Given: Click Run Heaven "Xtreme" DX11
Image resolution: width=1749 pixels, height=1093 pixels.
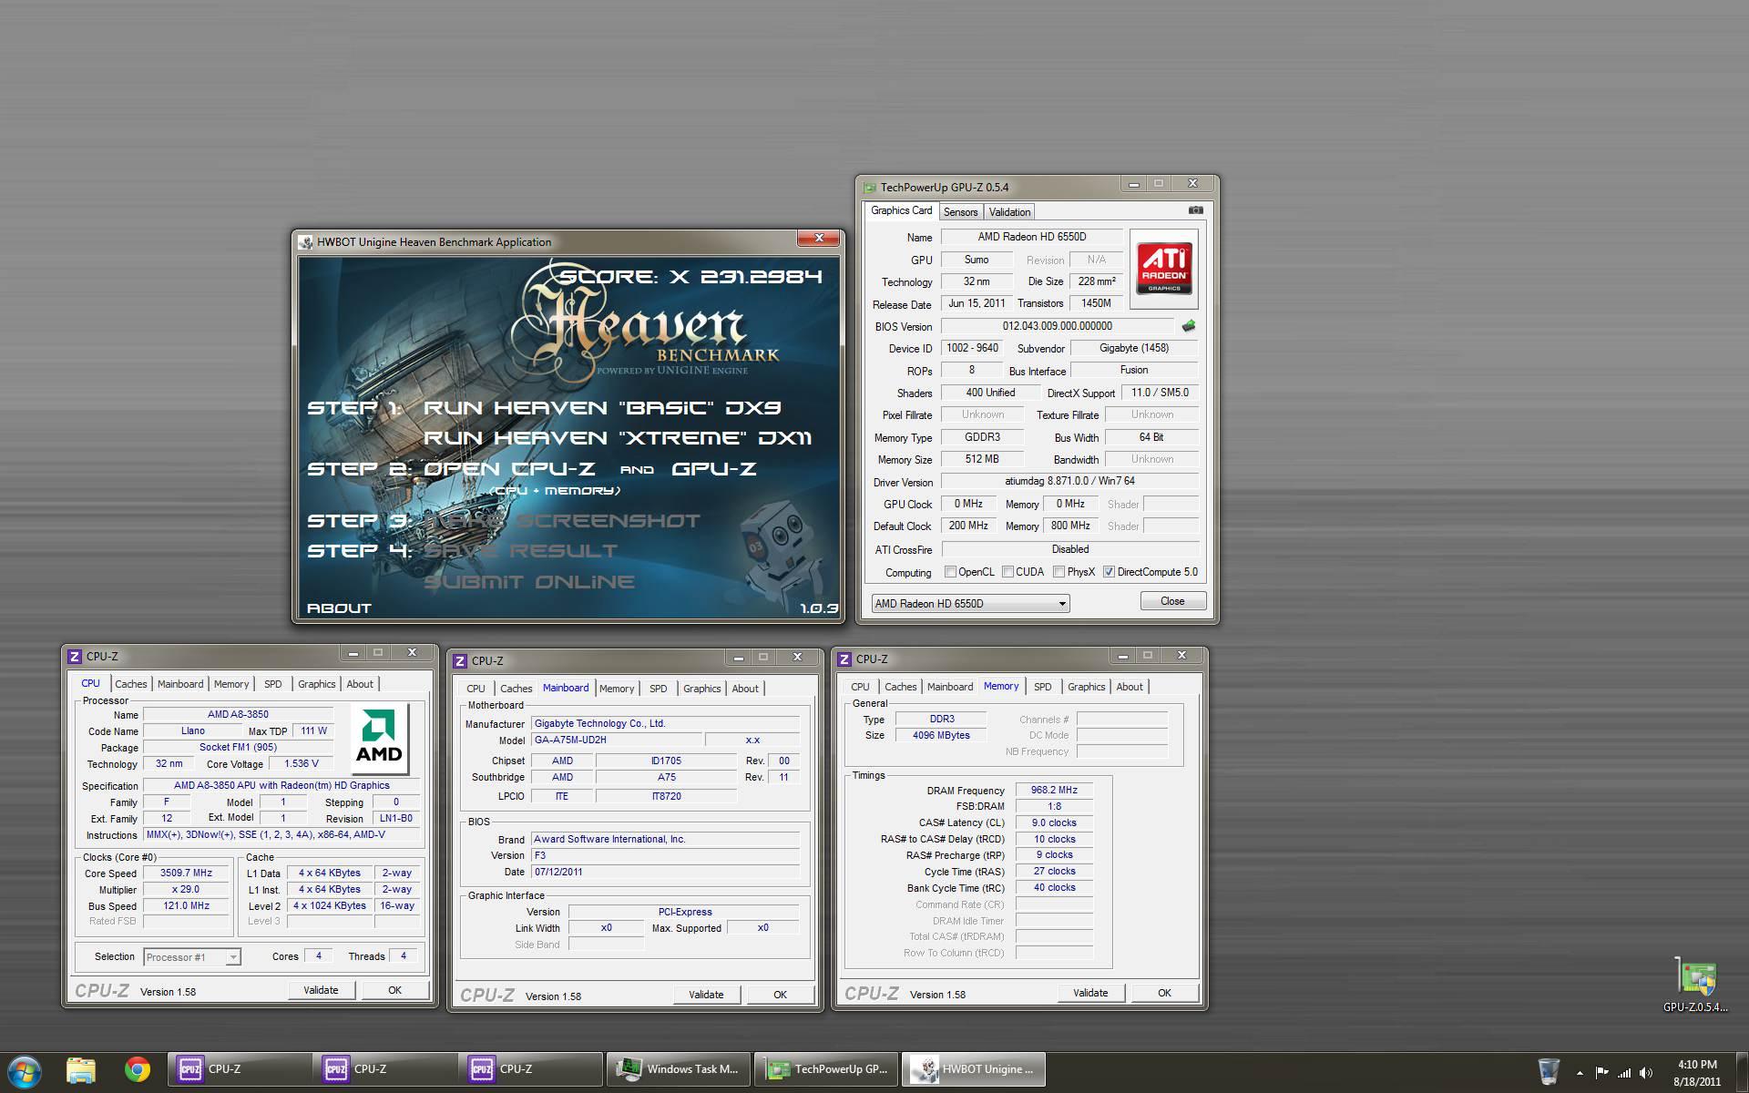Looking at the screenshot, I should [618, 438].
